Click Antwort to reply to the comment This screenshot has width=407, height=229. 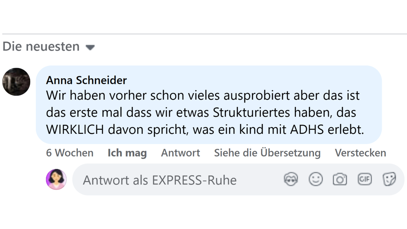click(x=180, y=153)
